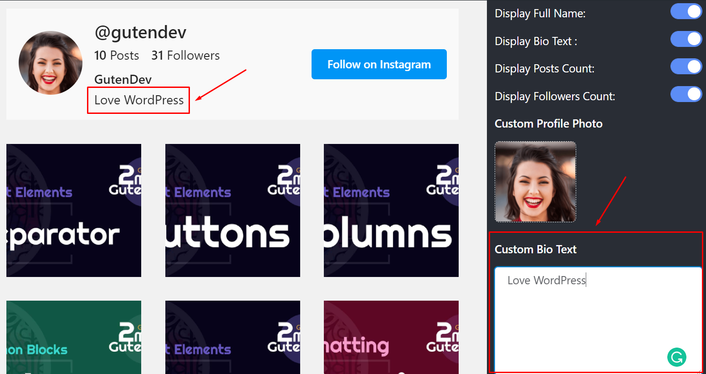Click the 10 Posts count

(x=117, y=56)
